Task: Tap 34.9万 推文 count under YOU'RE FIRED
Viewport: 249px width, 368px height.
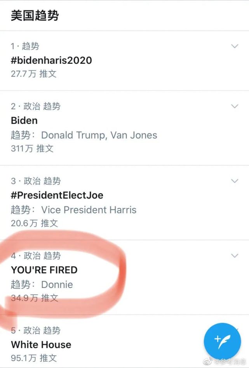Action: (x=34, y=298)
